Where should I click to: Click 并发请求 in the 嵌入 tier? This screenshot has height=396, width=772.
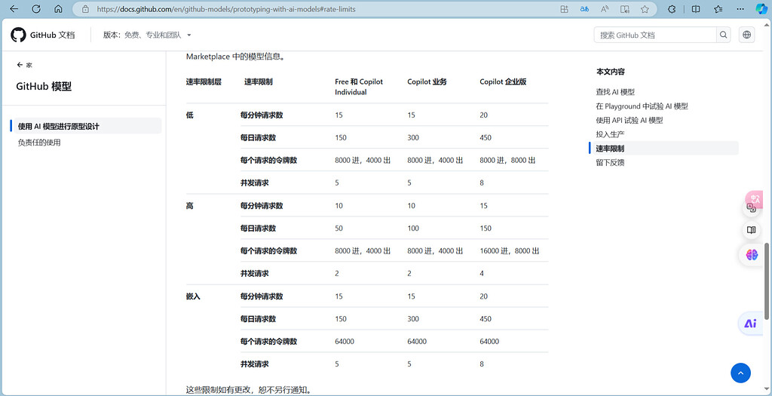pos(255,364)
